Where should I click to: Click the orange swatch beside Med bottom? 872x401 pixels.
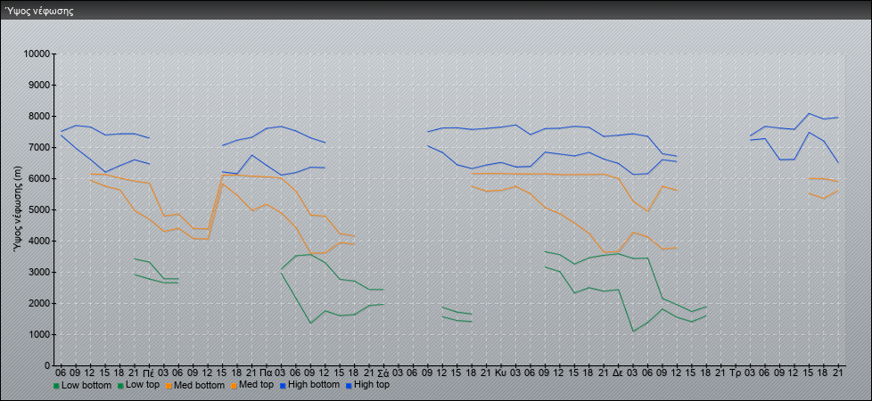pos(169,385)
